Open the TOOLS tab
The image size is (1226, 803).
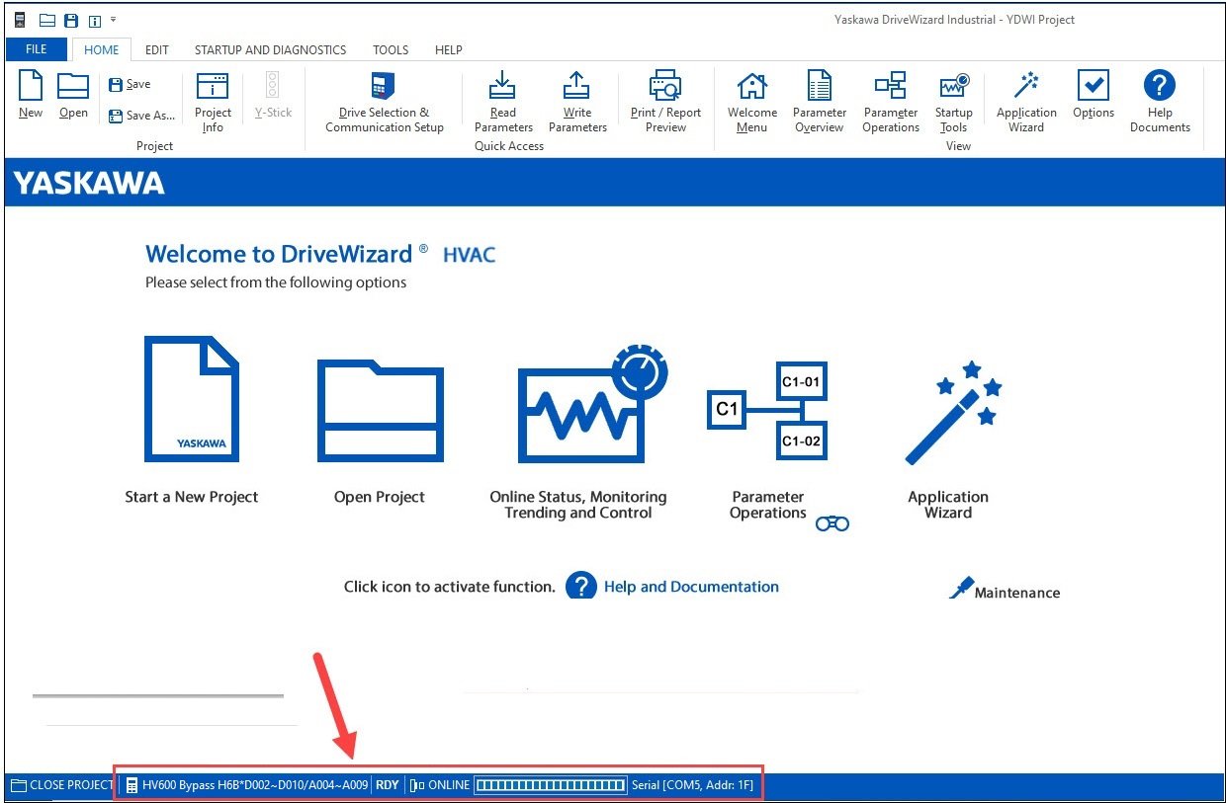click(x=391, y=49)
